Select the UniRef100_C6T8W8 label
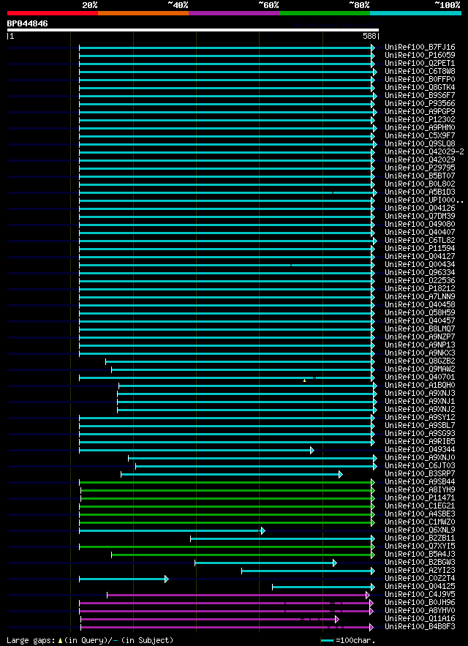The height and width of the screenshot is (646, 468). point(420,71)
